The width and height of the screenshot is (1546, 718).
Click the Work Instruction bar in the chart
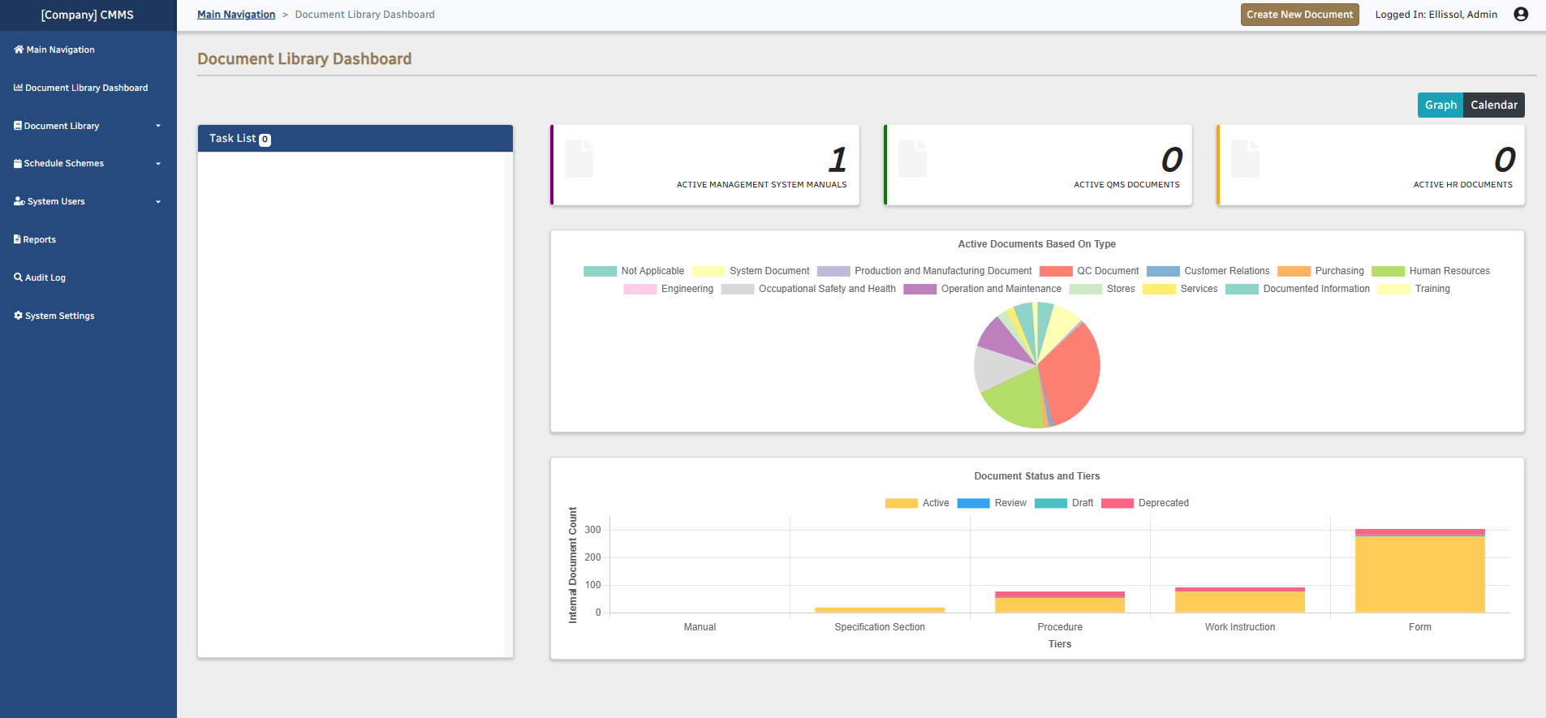1240,600
